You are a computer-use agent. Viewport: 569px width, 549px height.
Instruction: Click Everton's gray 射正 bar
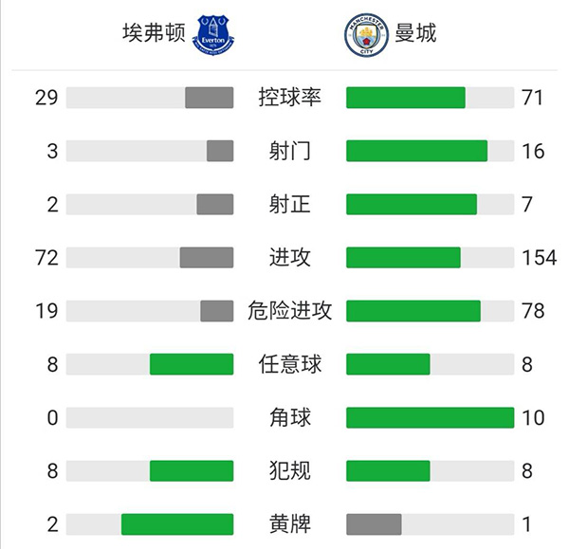214,204
